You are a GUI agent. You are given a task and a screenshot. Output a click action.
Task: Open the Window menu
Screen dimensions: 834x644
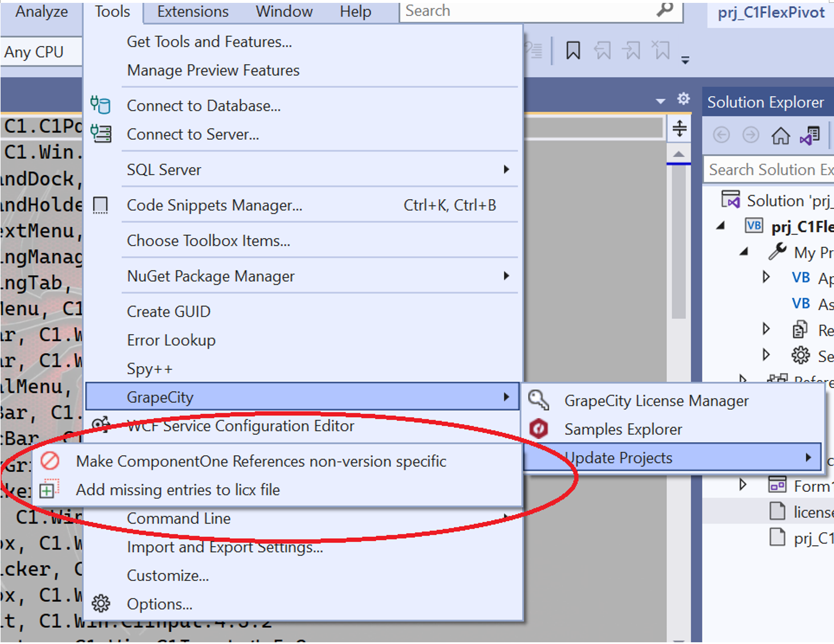(284, 11)
